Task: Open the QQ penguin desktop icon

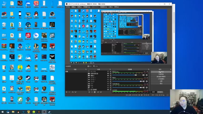Action: pyautogui.click(x=36, y=15)
